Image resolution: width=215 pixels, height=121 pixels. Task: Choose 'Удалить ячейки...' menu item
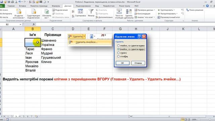tap(90, 42)
